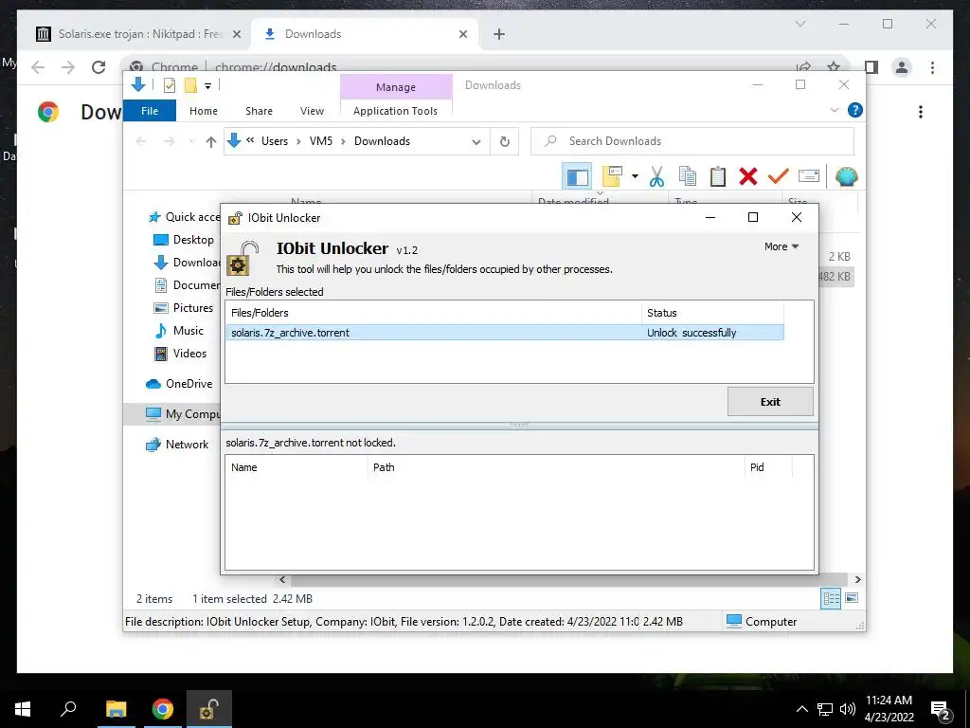The image size is (970, 728).
Task: Click Downloads in the address breadcrumb
Action: tap(382, 141)
